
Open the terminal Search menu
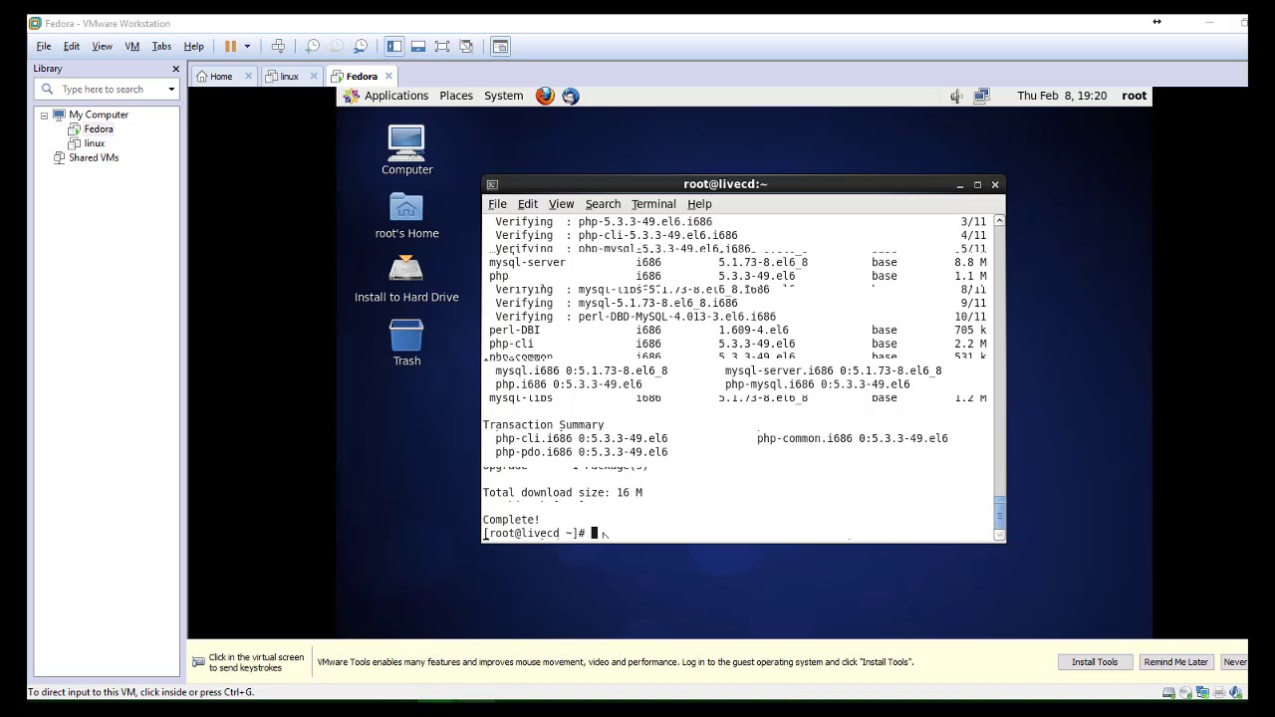coord(603,204)
